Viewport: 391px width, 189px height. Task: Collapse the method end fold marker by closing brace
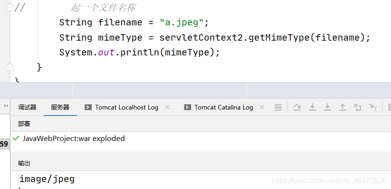click(10, 67)
